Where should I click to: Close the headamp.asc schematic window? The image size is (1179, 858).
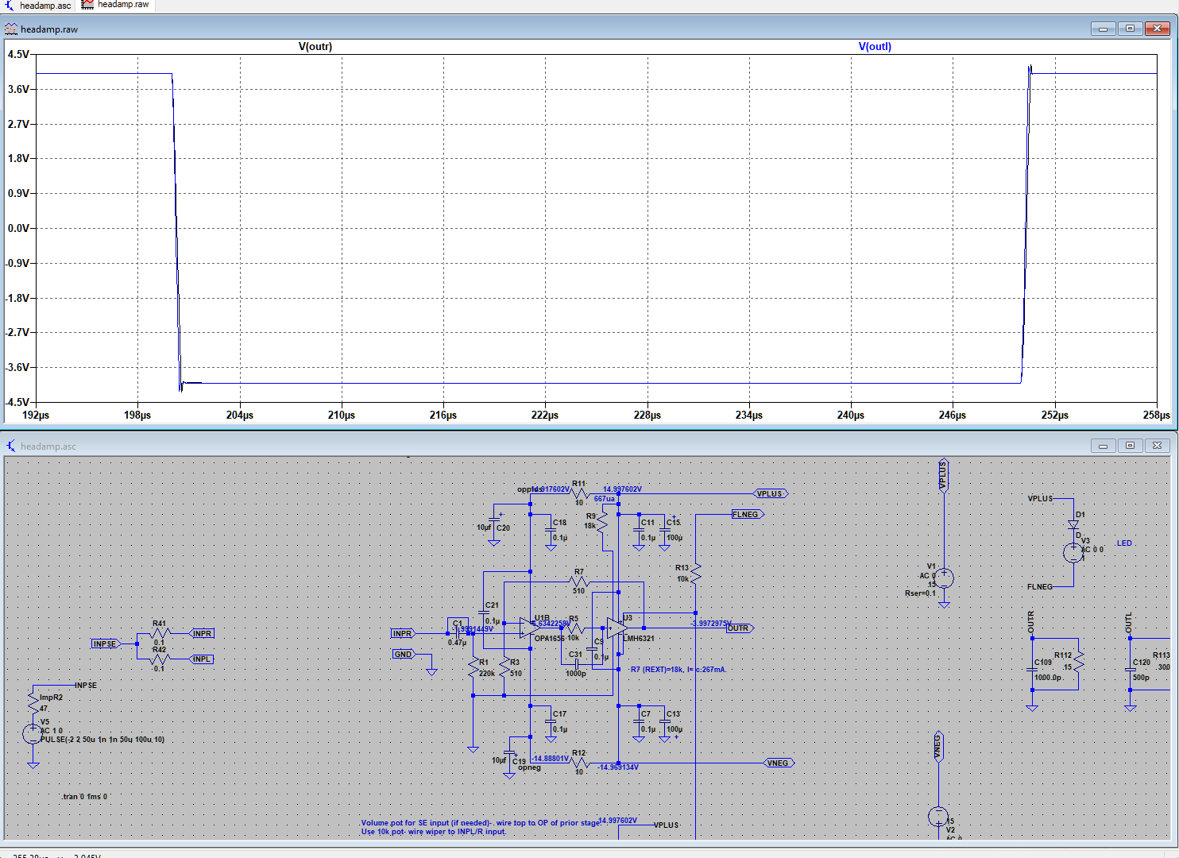1157,446
